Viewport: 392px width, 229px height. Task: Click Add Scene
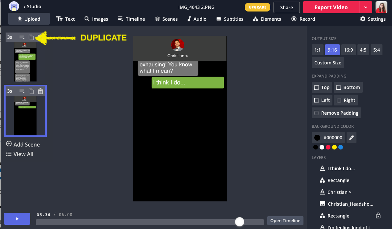(x=23, y=145)
